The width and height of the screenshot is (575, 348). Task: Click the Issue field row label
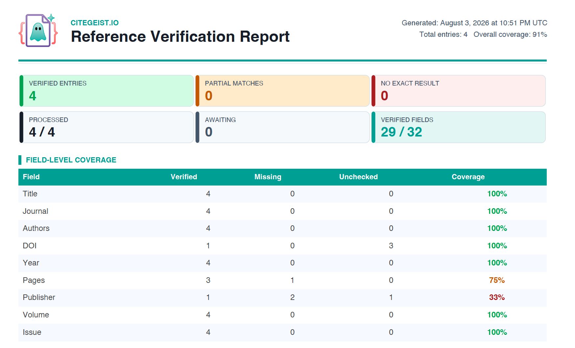click(32, 332)
